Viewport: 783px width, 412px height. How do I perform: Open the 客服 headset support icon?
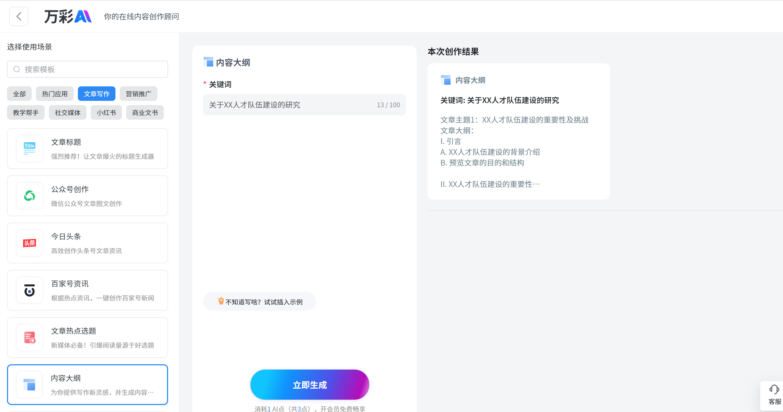click(774, 389)
